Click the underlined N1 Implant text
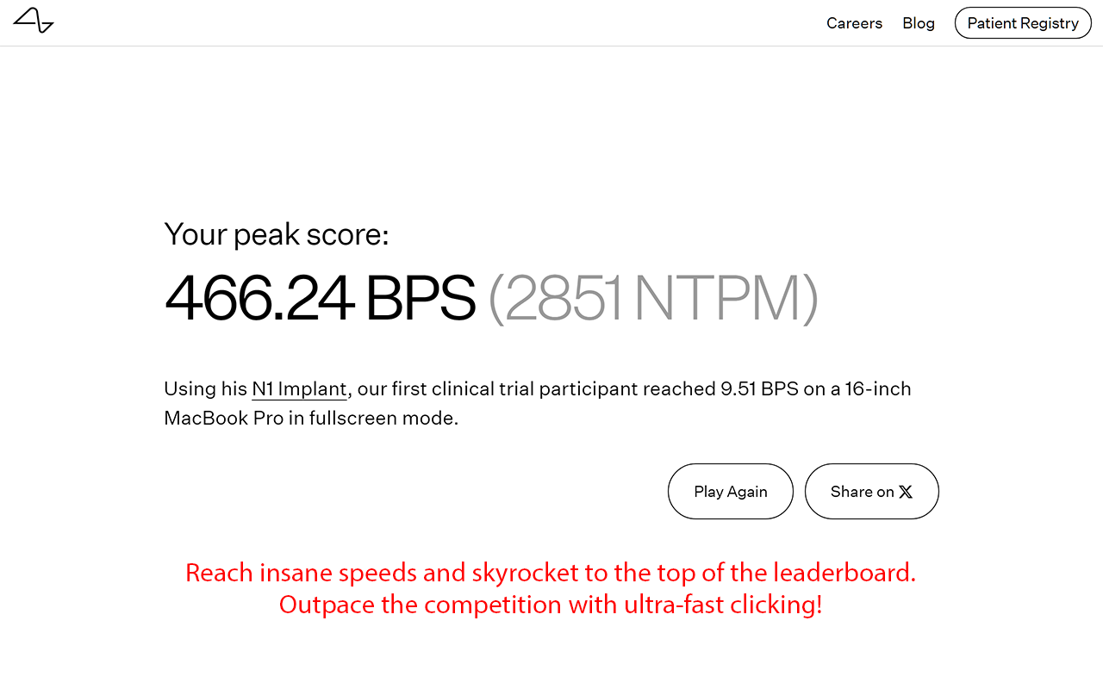This screenshot has width=1103, height=689. click(299, 388)
